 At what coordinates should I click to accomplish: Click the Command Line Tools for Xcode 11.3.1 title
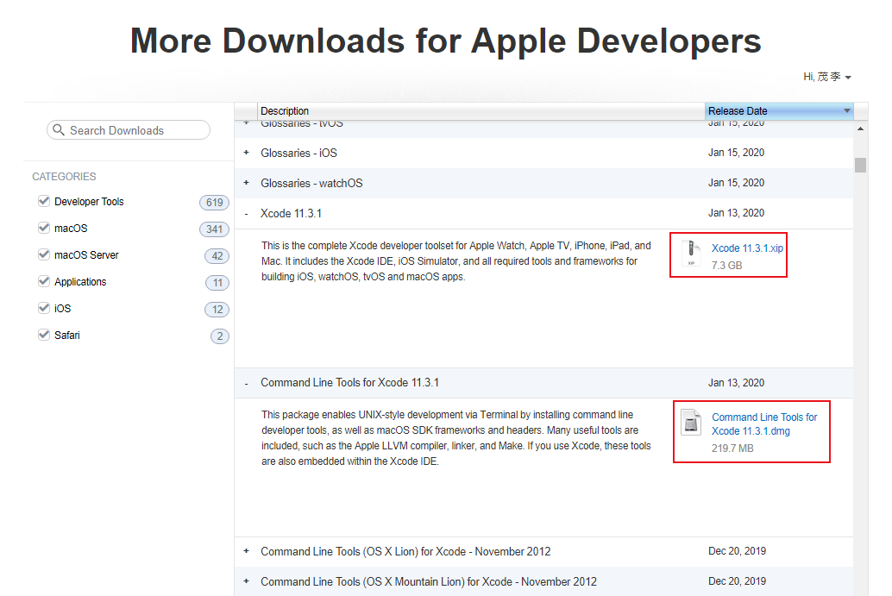350,383
